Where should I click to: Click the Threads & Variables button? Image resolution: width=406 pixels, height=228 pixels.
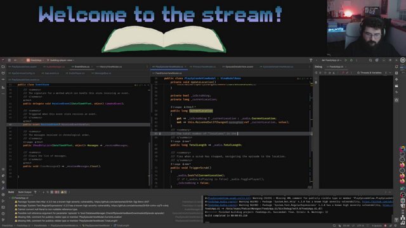pyautogui.click(x=369, y=73)
